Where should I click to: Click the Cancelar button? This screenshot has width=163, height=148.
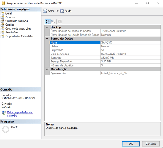151,144
